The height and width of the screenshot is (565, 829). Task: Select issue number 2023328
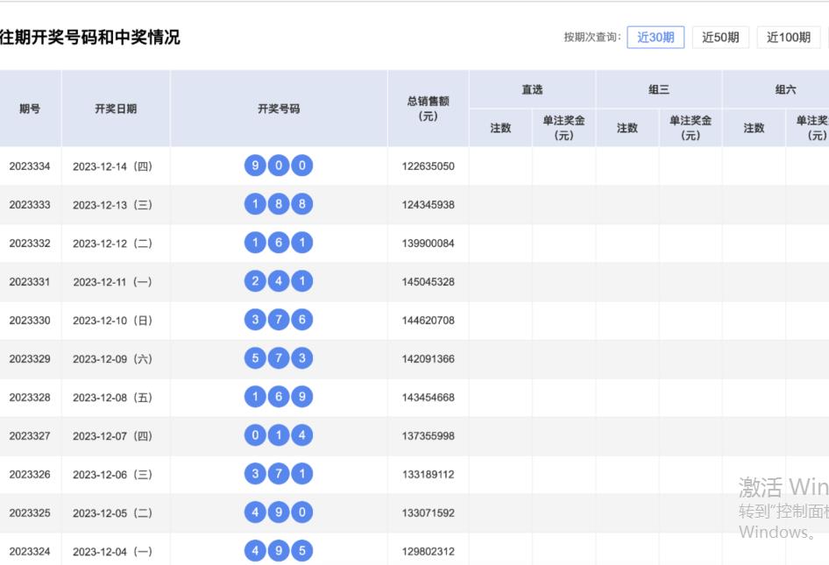click(30, 398)
